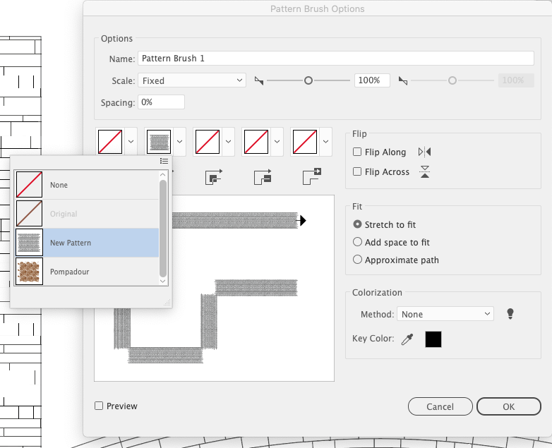Click the end tile icon
552x448 pixels.
pos(311,177)
